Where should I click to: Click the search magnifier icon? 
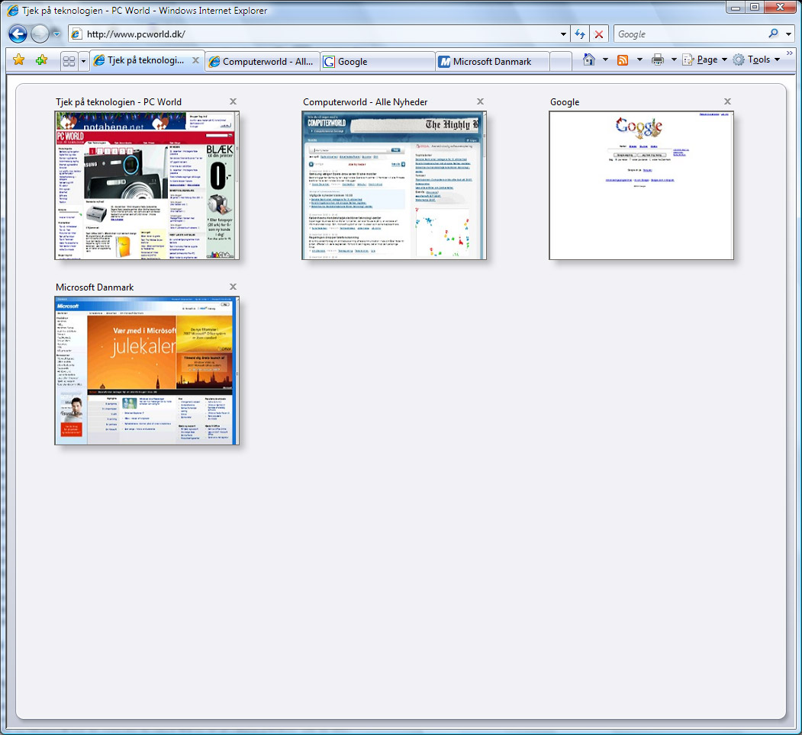(774, 34)
